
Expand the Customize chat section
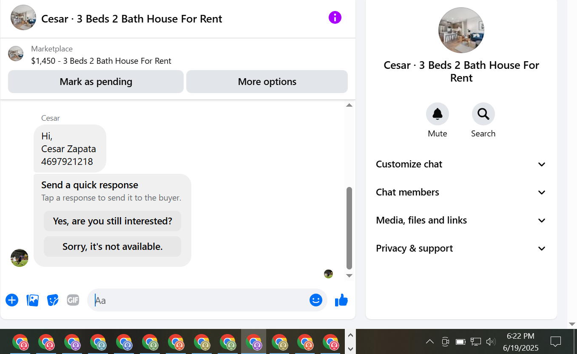click(x=461, y=164)
